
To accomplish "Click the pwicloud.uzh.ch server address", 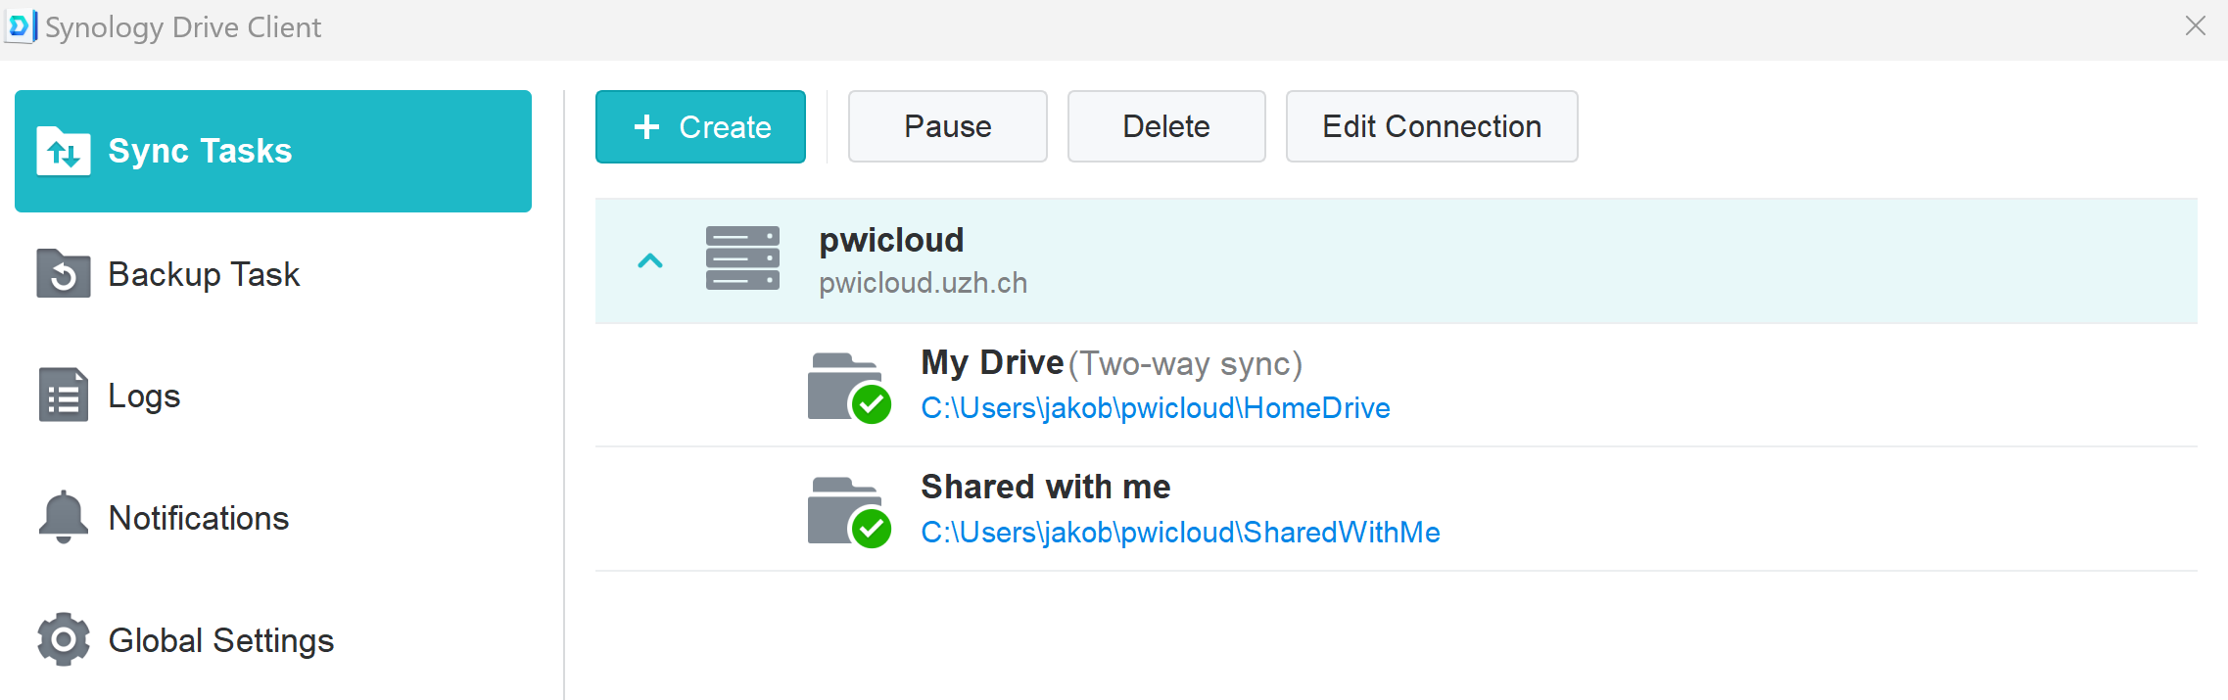I will pyautogui.click(x=924, y=283).
